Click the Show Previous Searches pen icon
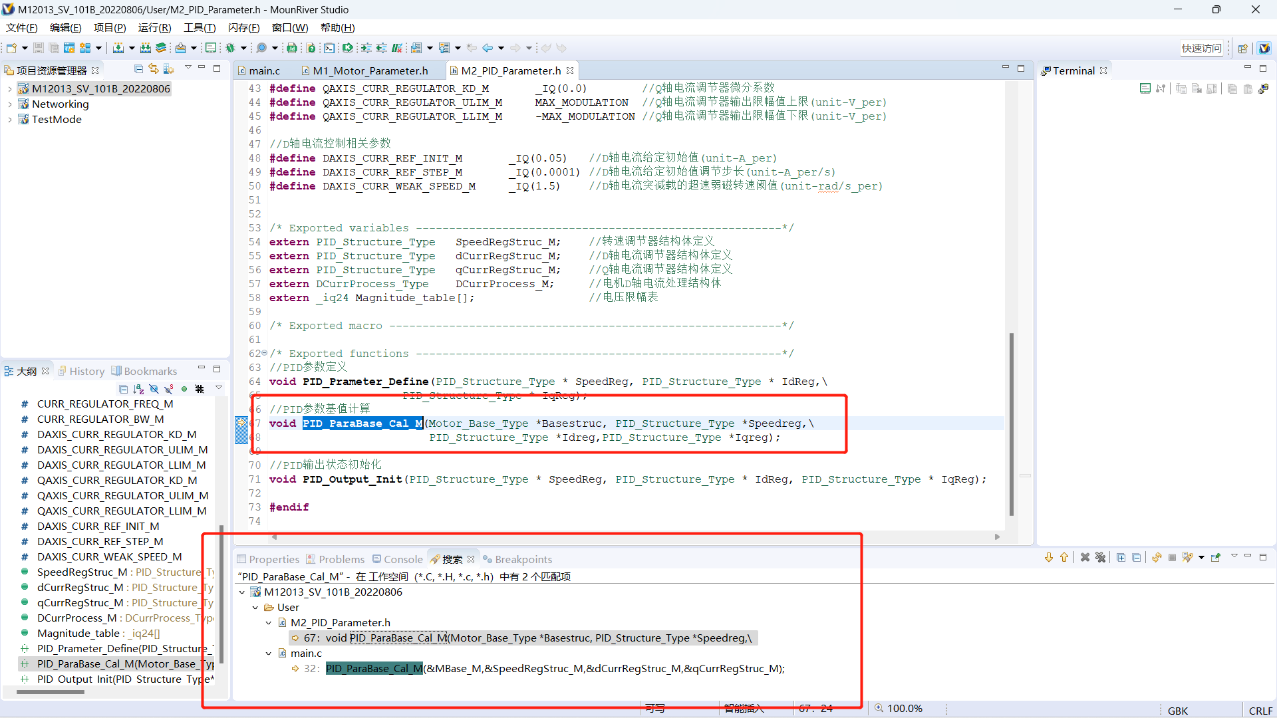 click(x=1188, y=558)
